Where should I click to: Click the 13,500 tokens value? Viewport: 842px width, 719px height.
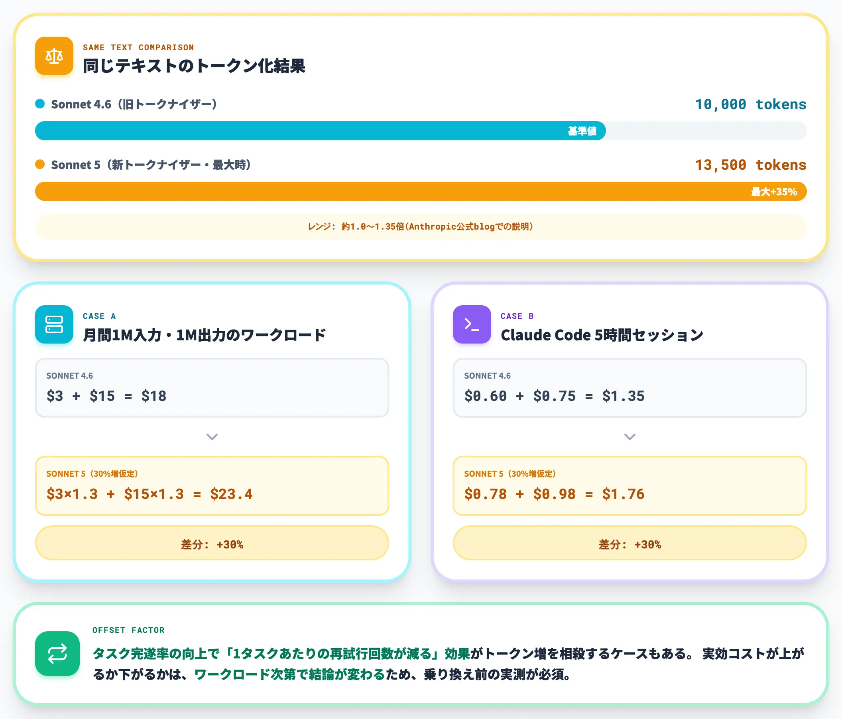[751, 165]
